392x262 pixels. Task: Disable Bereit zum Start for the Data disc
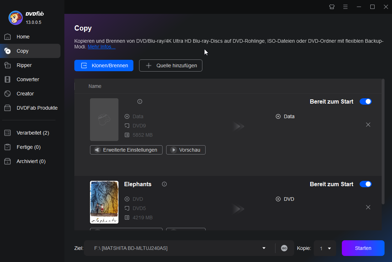tap(366, 101)
